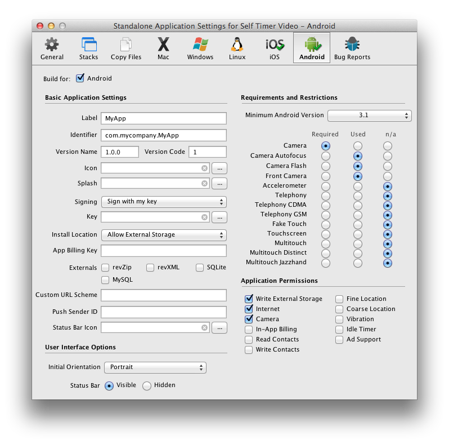Click the browse button for Key
This screenshot has height=444, width=449.
(x=219, y=217)
